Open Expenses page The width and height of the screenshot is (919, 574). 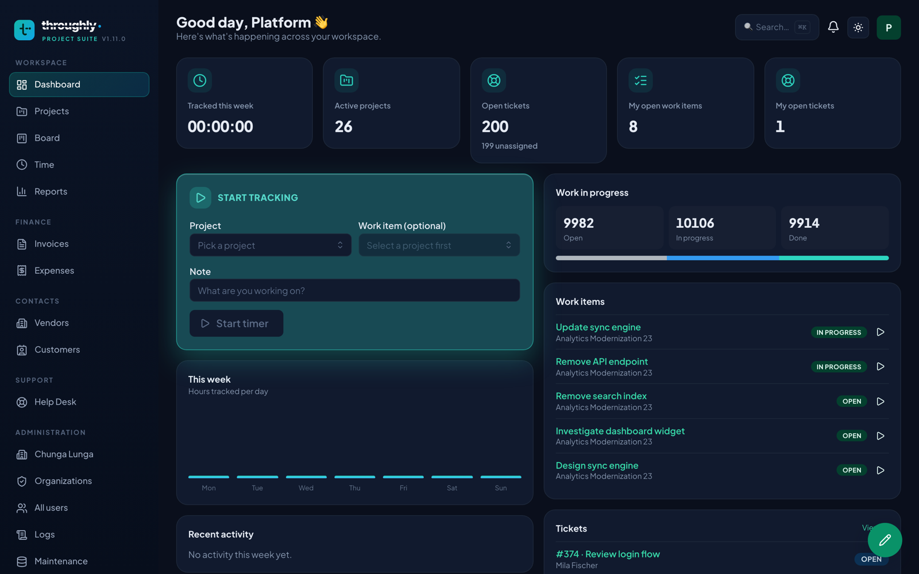click(x=79, y=270)
